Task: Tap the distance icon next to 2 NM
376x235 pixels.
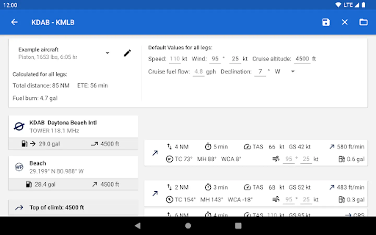Action: [169, 187]
